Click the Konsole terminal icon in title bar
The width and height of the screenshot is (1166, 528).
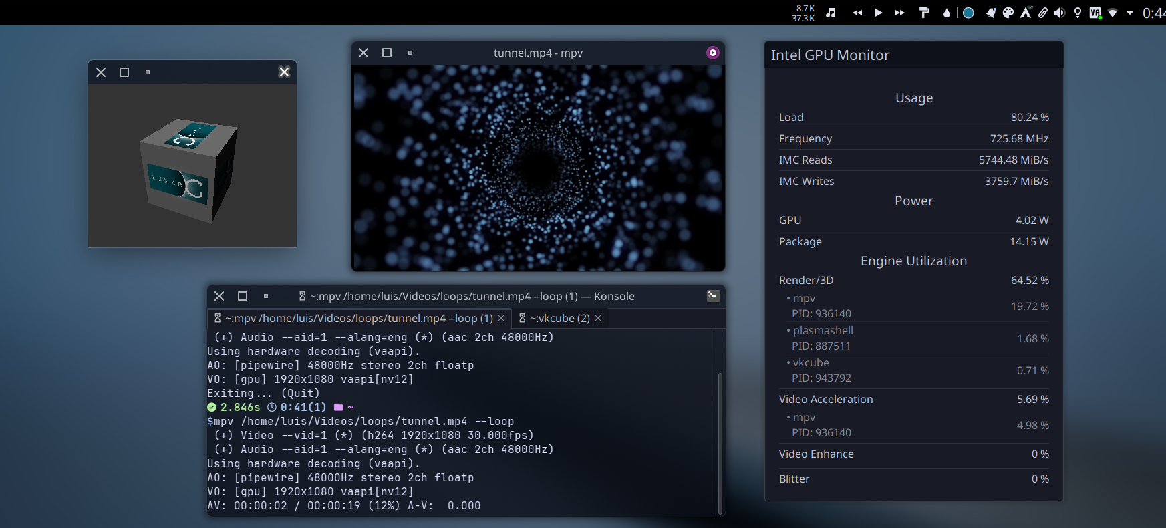(713, 296)
